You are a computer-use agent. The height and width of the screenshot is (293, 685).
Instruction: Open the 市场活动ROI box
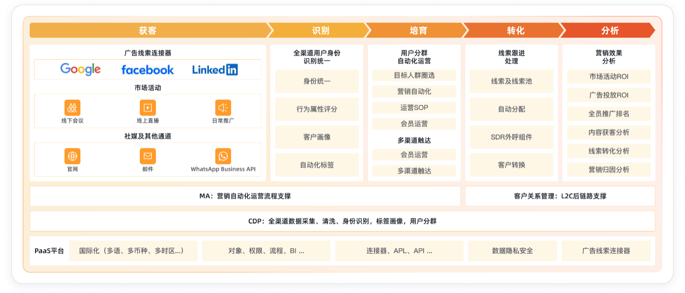pos(608,77)
